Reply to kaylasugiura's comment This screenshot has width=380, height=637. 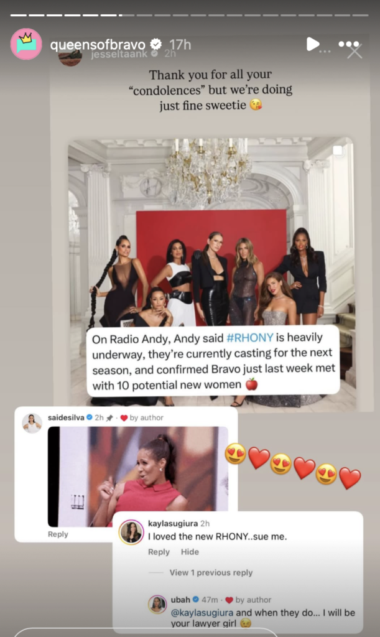pyautogui.click(x=159, y=552)
